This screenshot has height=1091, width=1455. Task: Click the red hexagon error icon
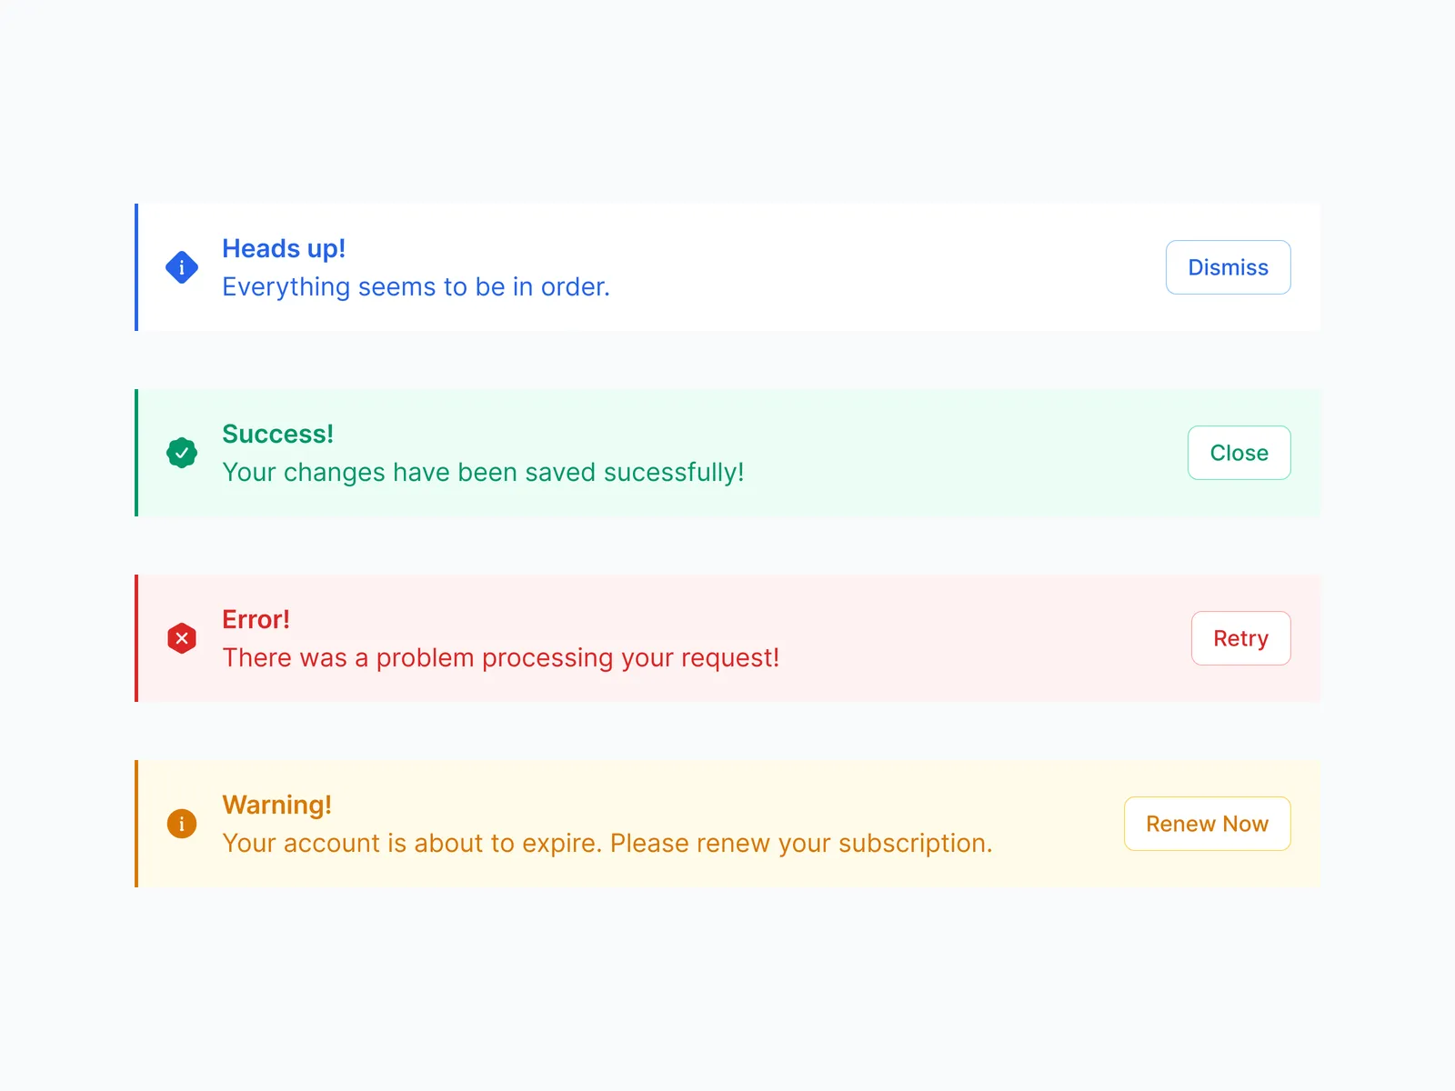point(182,638)
